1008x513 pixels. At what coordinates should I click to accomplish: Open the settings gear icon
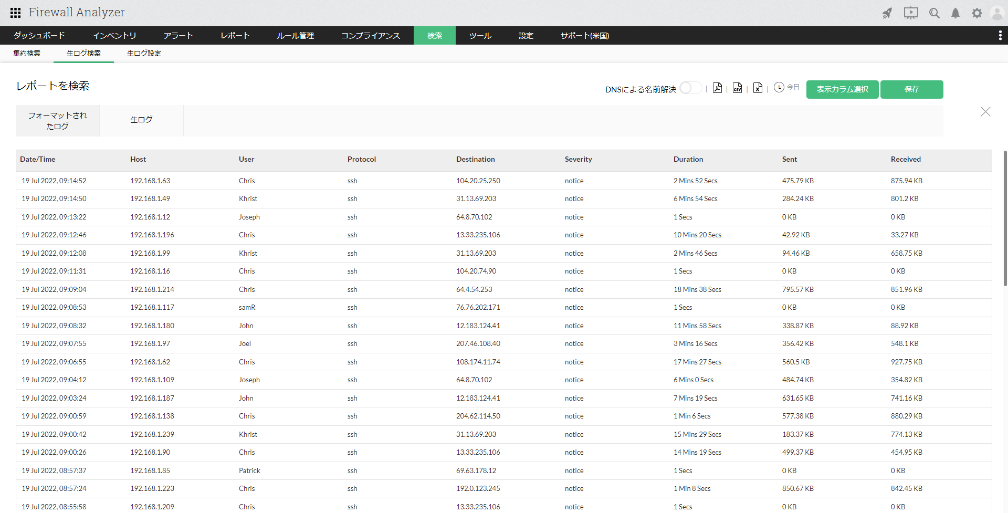976,13
